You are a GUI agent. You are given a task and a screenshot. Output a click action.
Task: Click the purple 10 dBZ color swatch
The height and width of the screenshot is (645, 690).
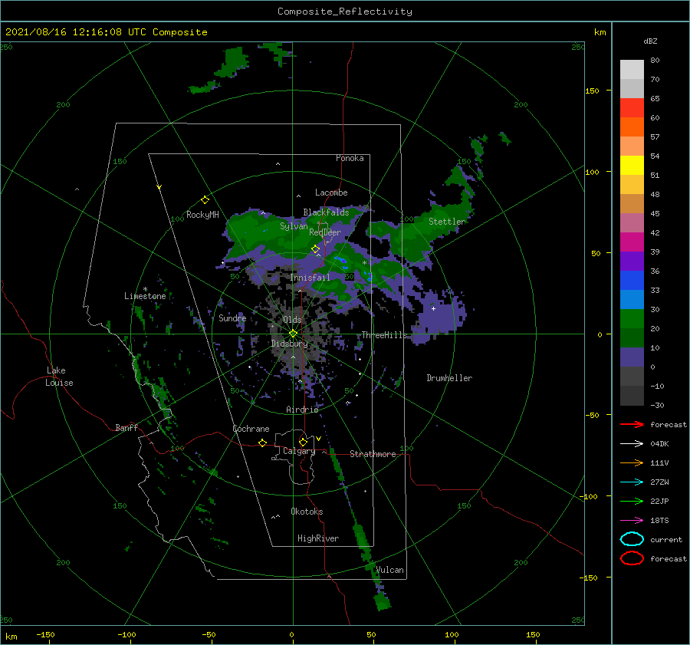632,357
